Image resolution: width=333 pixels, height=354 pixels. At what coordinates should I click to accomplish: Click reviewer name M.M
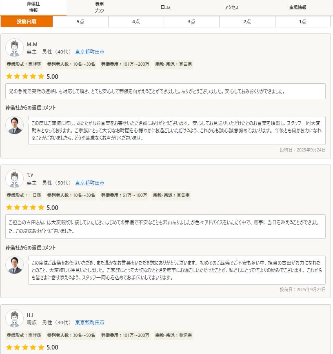(32, 44)
